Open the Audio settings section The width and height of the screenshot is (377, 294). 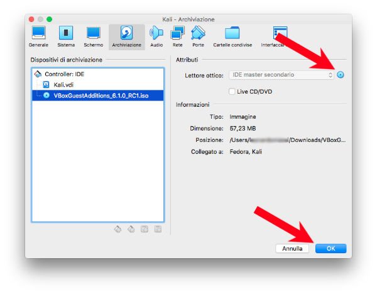[x=156, y=37]
